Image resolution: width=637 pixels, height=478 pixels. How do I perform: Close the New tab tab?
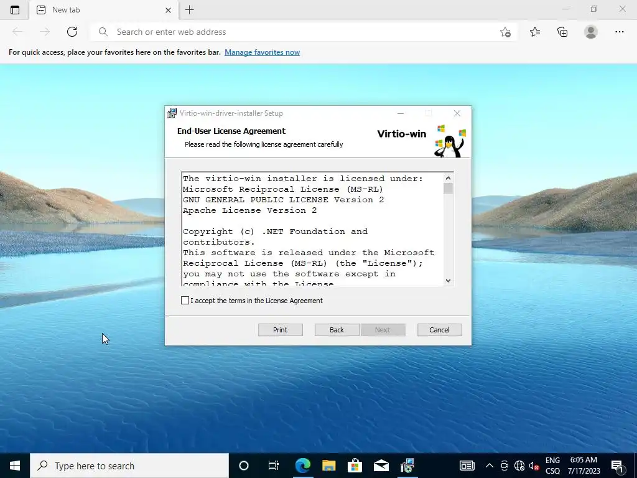point(168,10)
